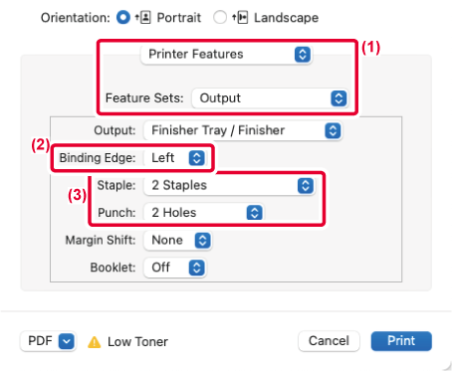This screenshot has height=371, width=452.
Task: Open the Finisher Tray / Finisher output menu
Action: coord(243,130)
